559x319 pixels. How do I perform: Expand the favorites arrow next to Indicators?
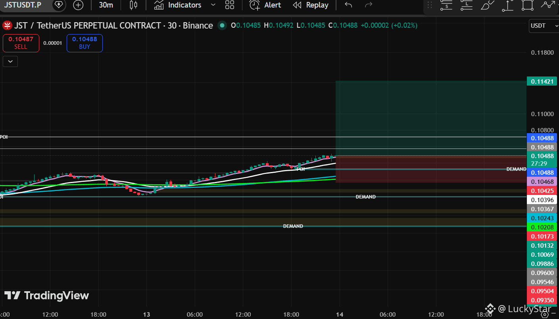[213, 5]
